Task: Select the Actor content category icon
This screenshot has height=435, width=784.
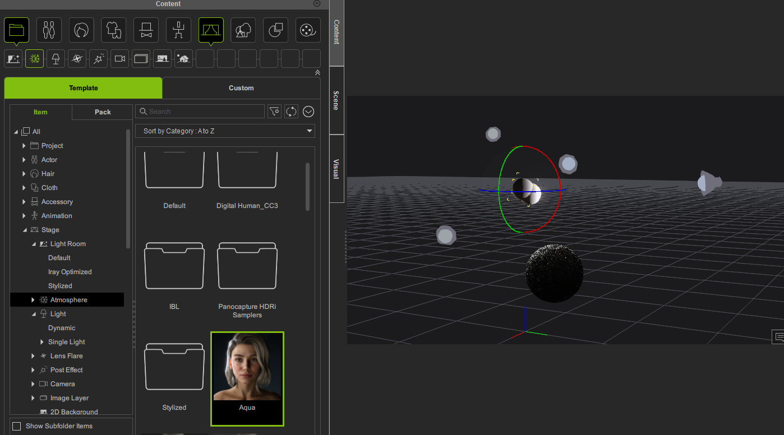Action: click(49, 30)
